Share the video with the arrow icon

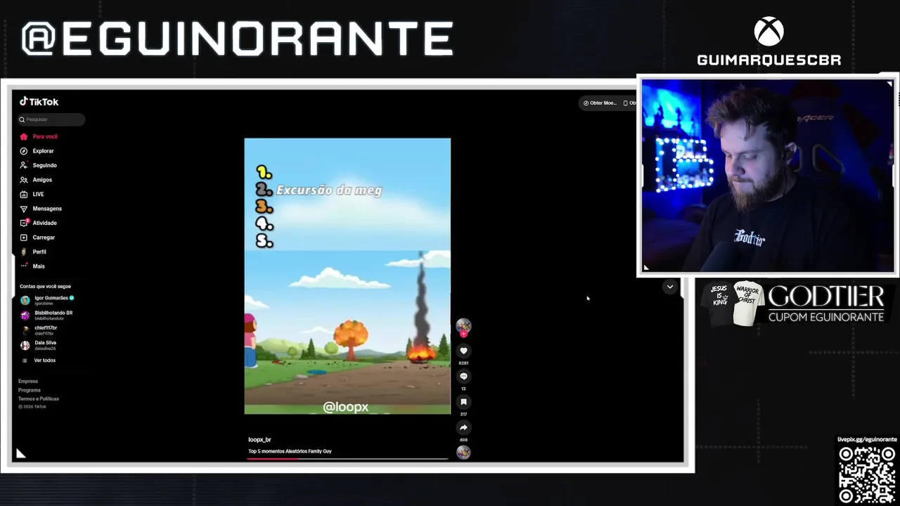(x=463, y=427)
